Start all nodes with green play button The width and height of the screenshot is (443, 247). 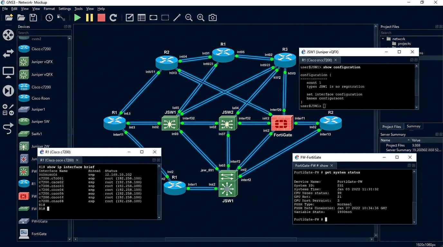click(x=78, y=17)
